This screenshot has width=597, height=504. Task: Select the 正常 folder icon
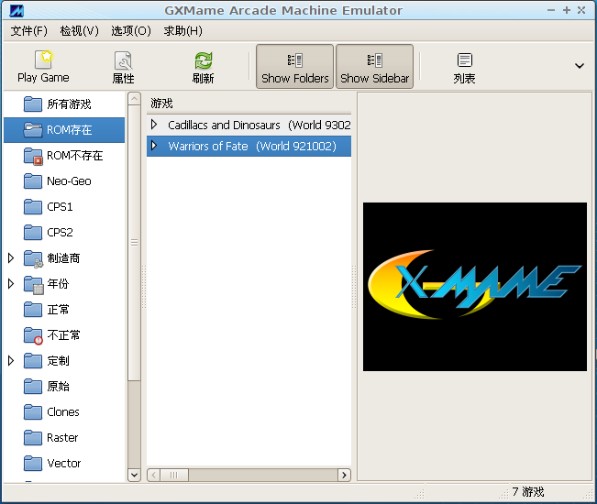pyautogui.click(x=33, y=310)
